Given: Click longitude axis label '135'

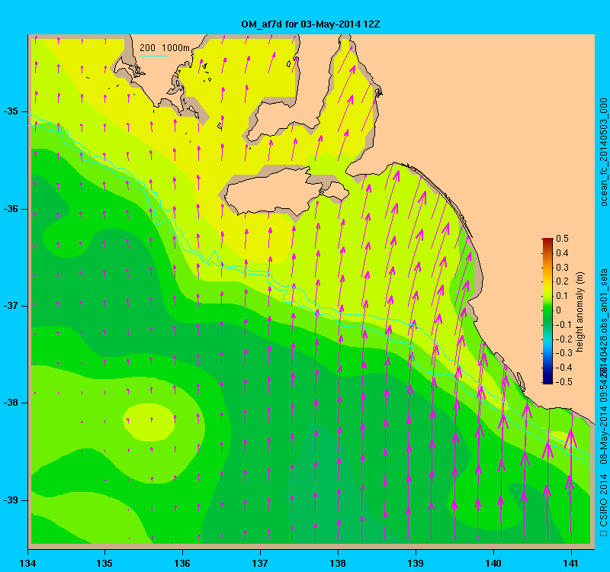Looking at the screenshot, I should tap(104, 563).
